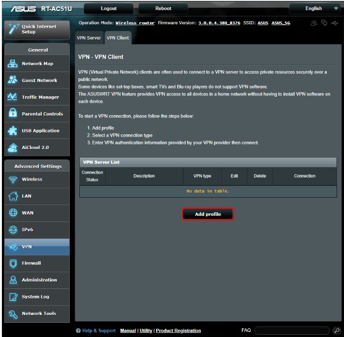The image size is (344, 337).
Task: Click the Firewall shield icon
Action: (x=13, y=263)
